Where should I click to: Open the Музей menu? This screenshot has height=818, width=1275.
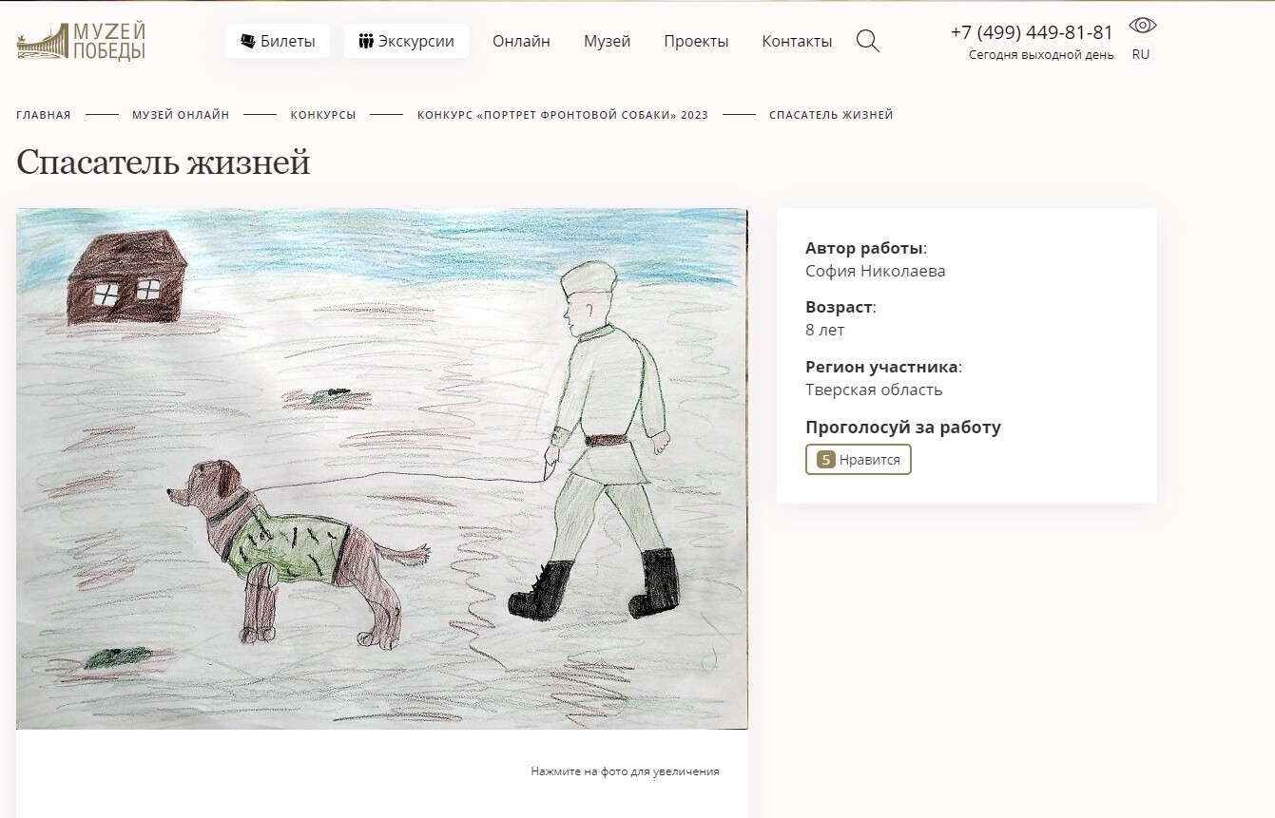tap(607, 41)
